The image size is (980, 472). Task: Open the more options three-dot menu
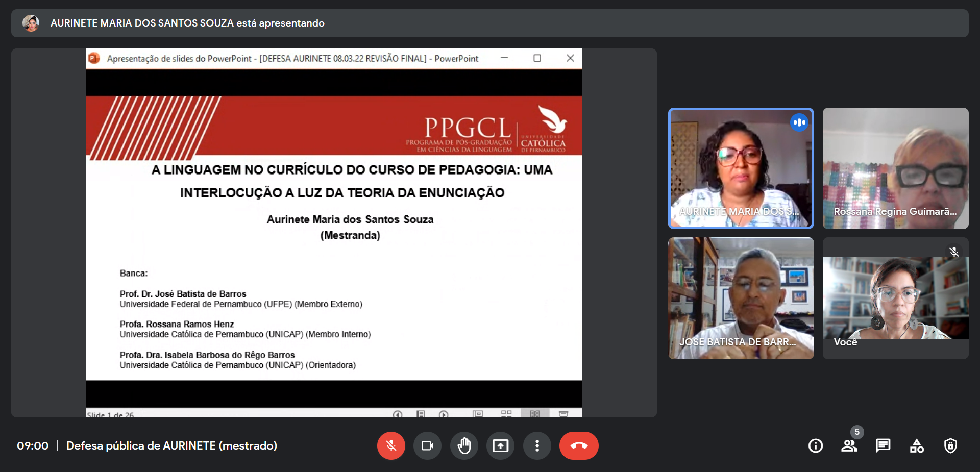tap(537, 445)
